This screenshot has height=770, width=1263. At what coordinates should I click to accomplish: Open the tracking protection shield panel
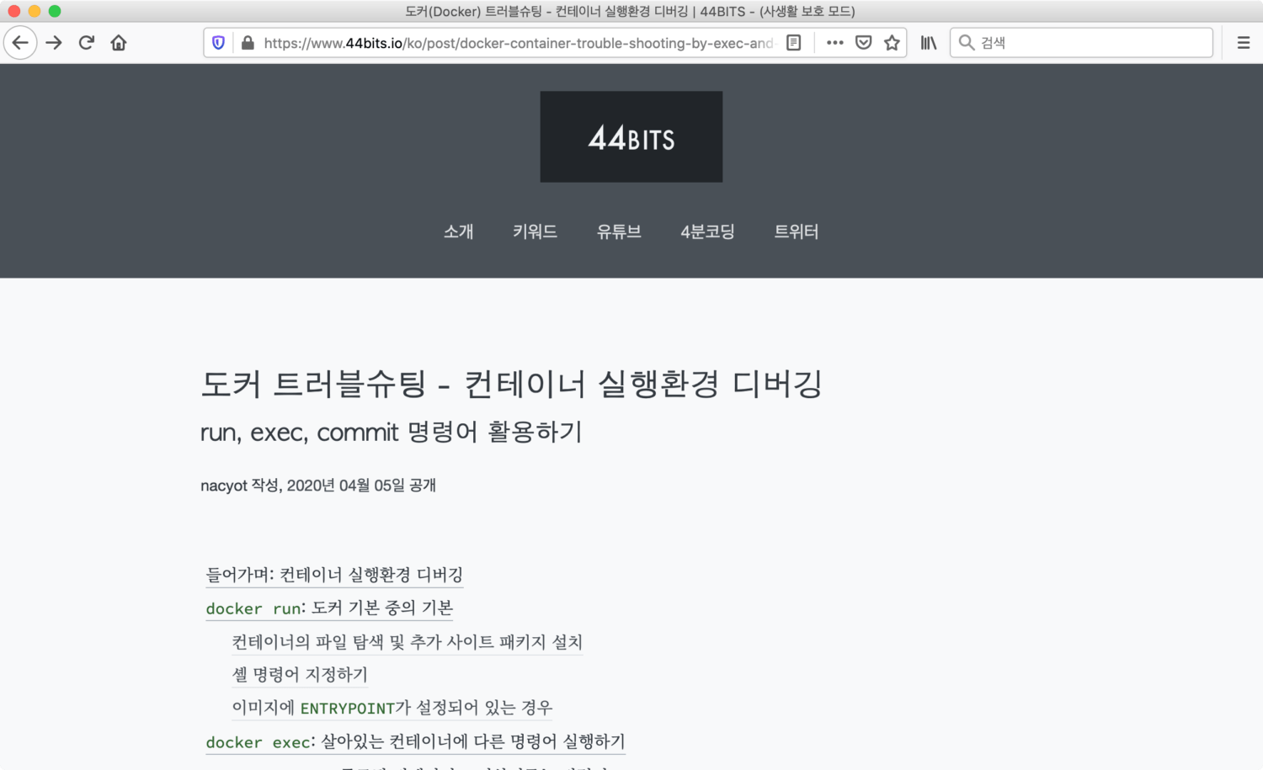click(218, 43)
